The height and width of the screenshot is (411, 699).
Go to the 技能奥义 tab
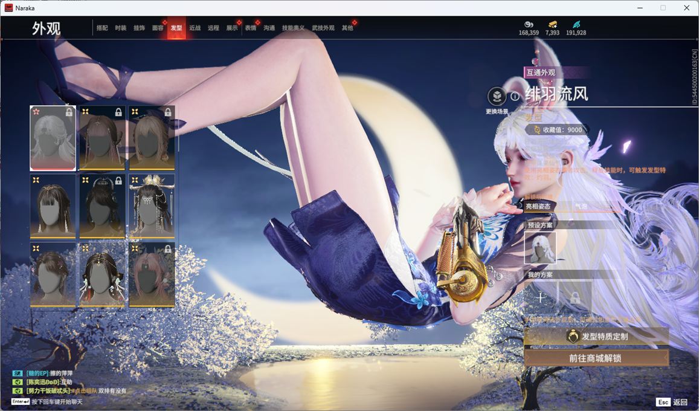(293, 28)
